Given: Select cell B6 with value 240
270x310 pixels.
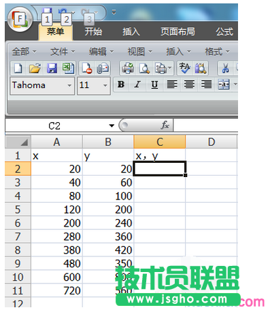Looking at the screenshot, I should [108, 223].
